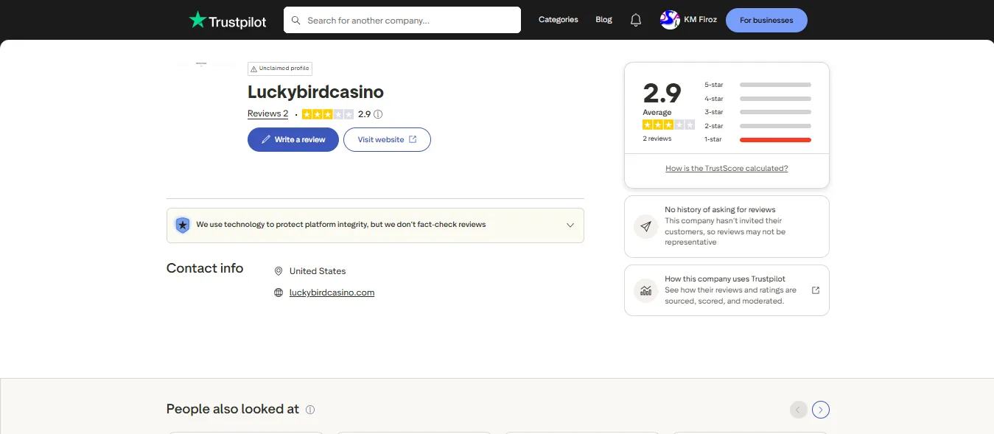
Task: Open the Blog menu item
Action: tap(604, 20)
